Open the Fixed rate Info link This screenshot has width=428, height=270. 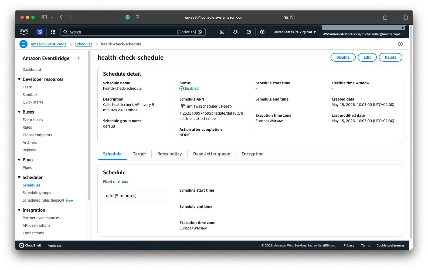tap(125, 182)
